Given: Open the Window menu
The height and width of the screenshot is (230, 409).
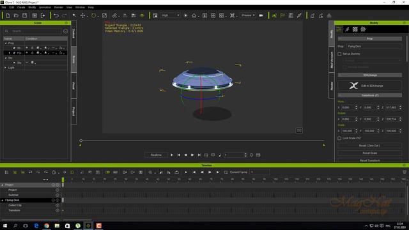Looking at the screenshot, I should coord(80,8).
